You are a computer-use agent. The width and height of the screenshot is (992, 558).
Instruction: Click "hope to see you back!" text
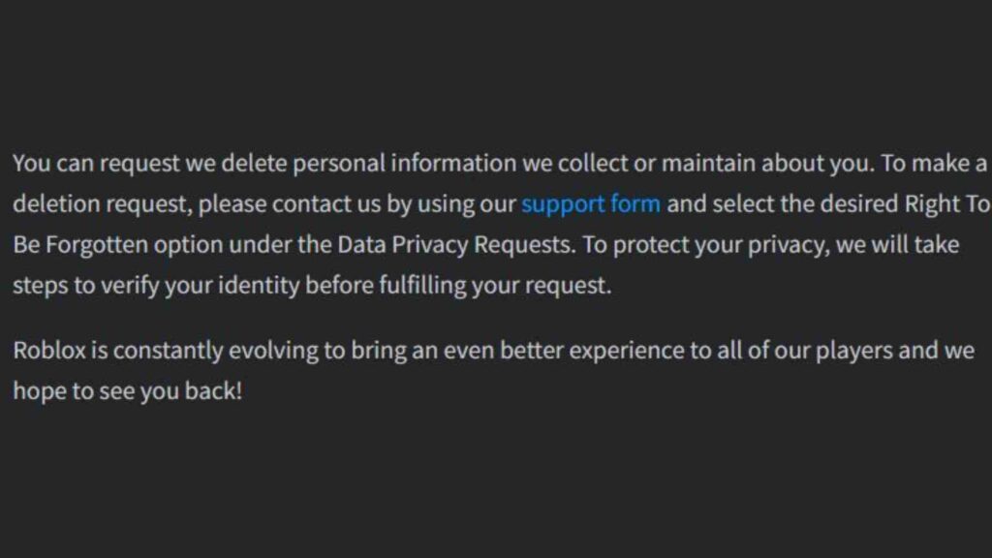[127, 391]
